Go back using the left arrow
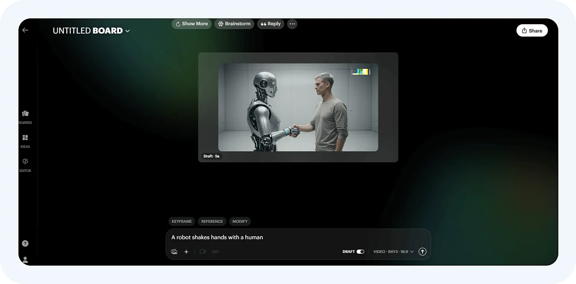 pyautogui.click(x=25, y=30)
